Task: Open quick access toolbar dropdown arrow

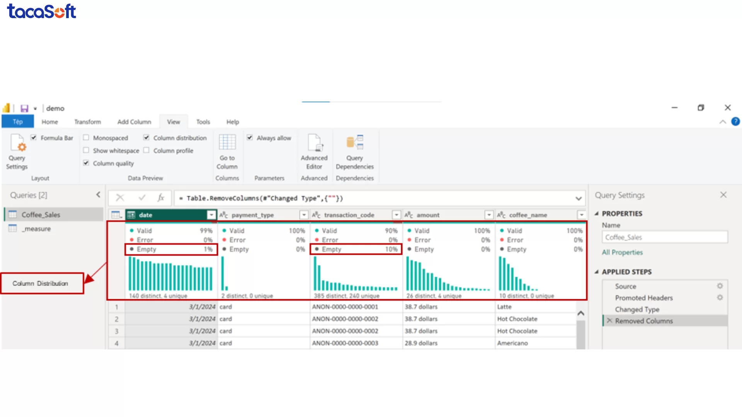Action: click(x=35, y=108)
